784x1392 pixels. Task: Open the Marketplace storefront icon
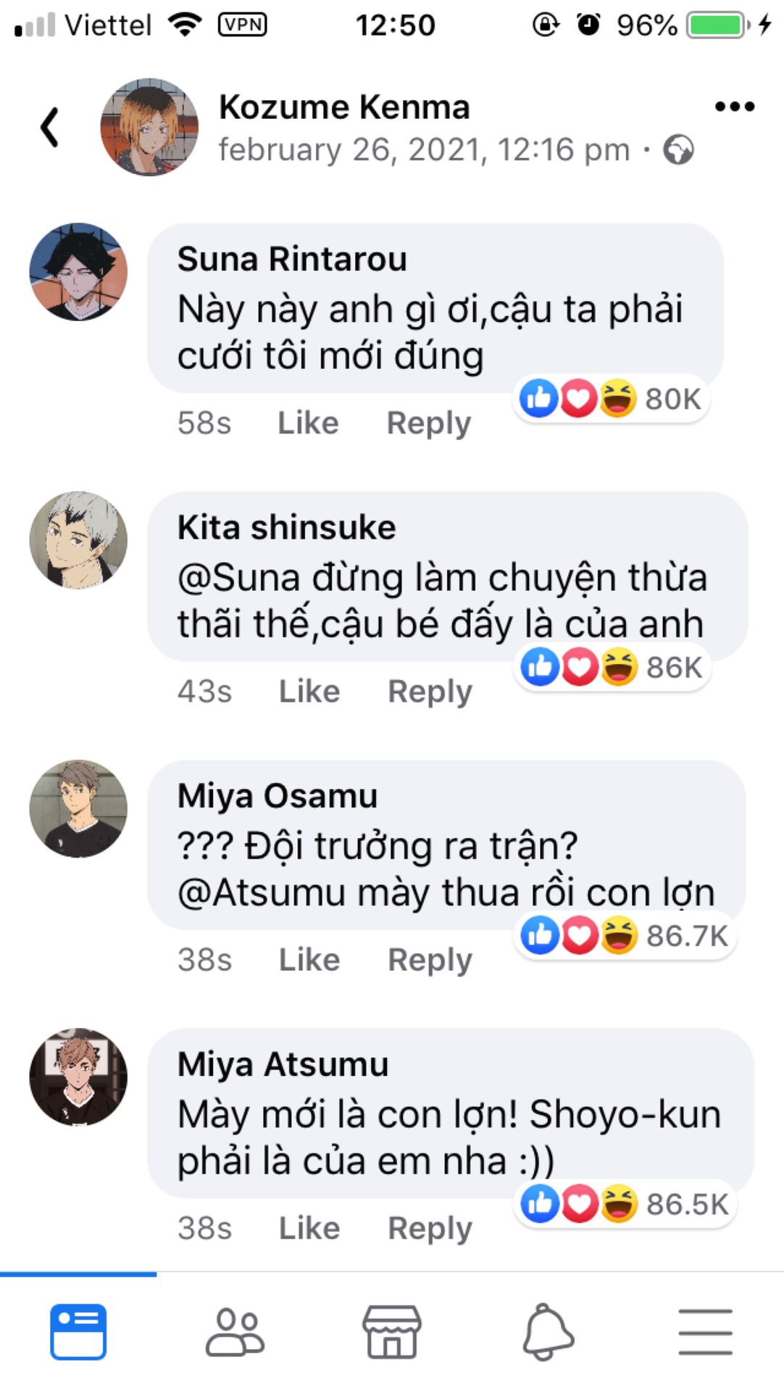pos(391,1332)
